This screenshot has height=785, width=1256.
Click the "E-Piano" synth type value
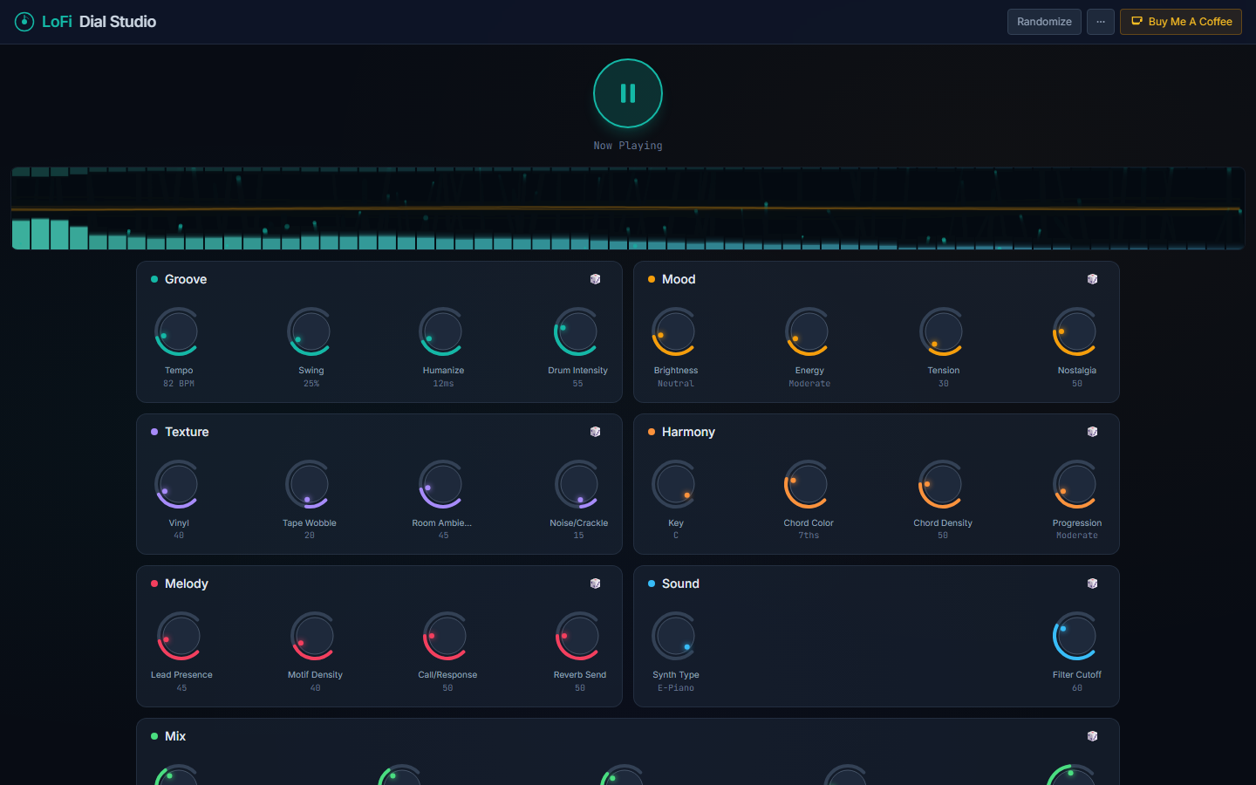(676, 688)
